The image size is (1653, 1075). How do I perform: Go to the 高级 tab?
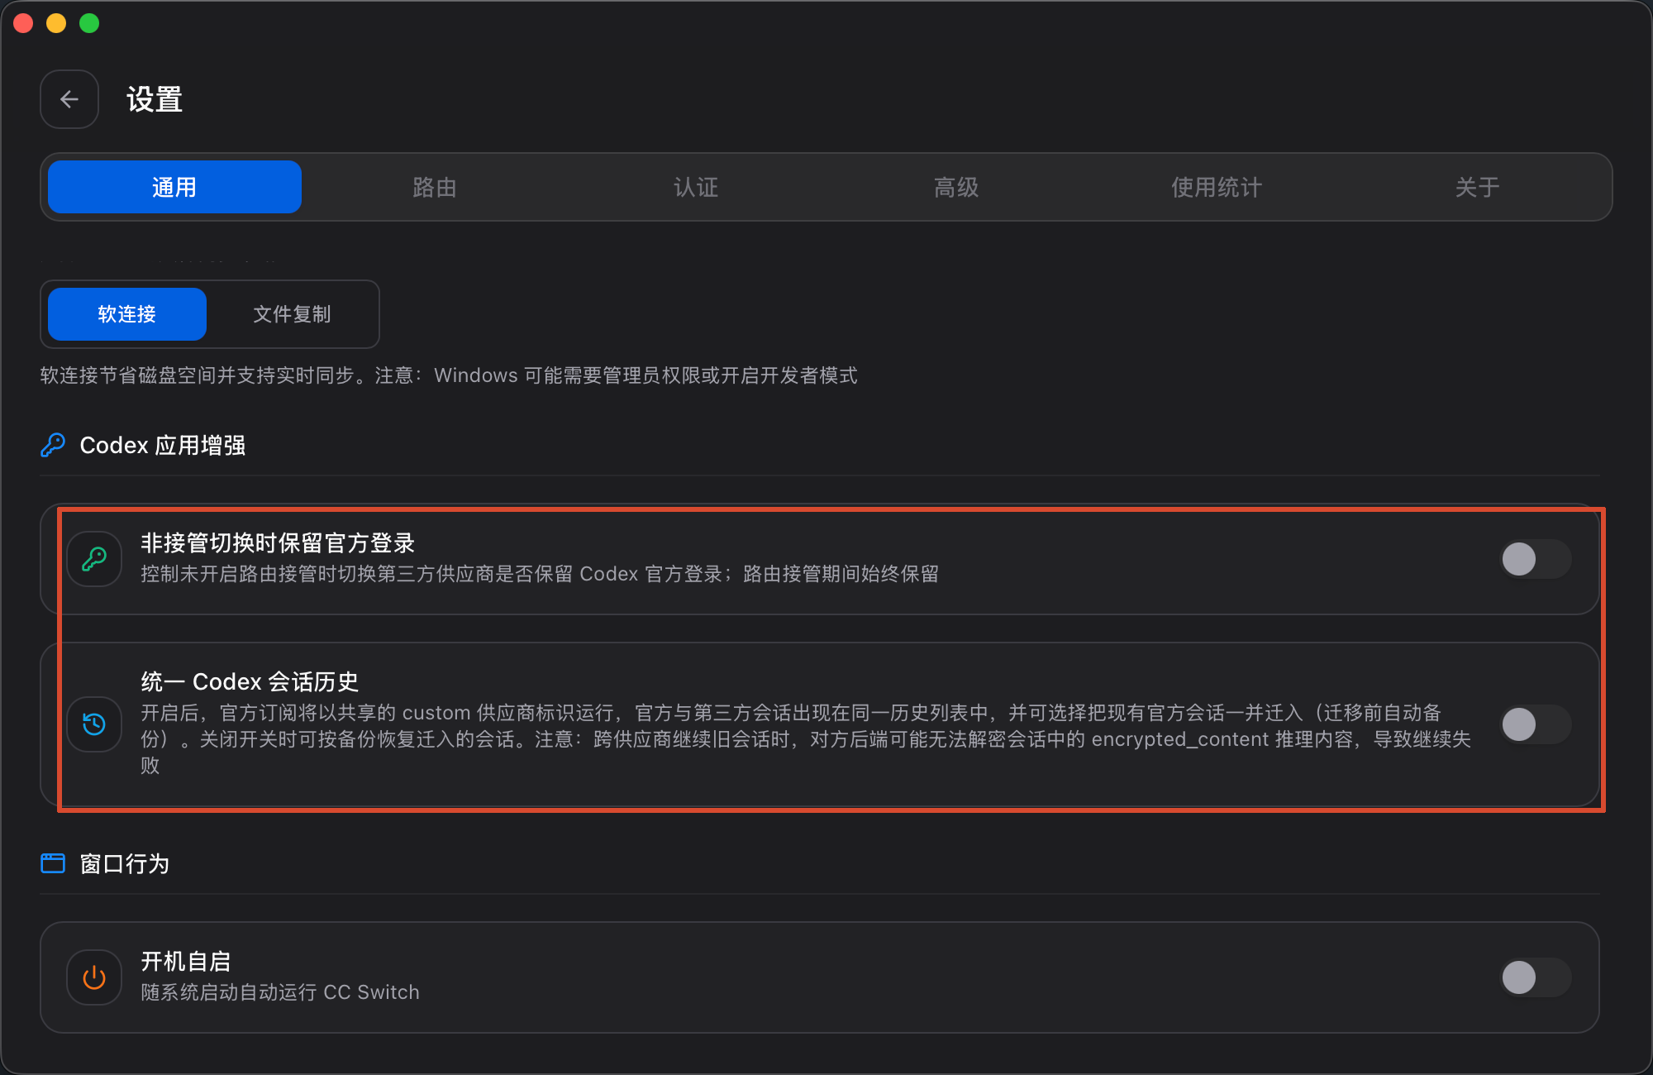[x=956, y=187]
